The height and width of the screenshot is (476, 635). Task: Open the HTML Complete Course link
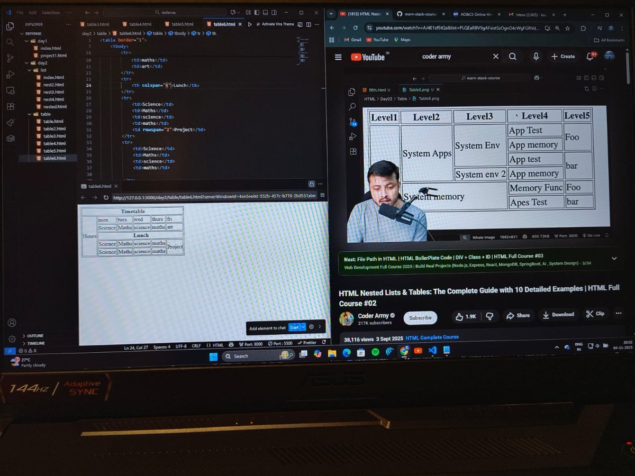pyautogui.click(x=432, y=337)
